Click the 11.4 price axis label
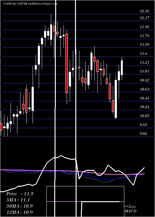The width and height of the screenshot is (155, 217). click(143, 54)
